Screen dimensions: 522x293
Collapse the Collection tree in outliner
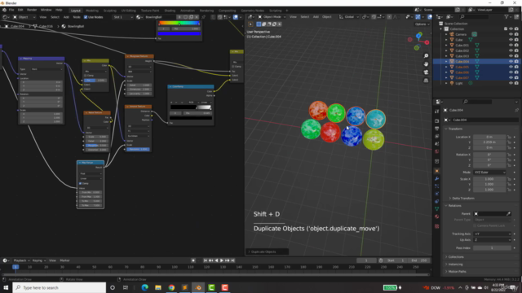[441, 29]
